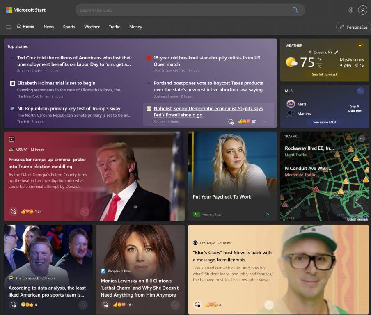The image size is (371, 315).
Task: Open more options on The Comeback card
Action: 83,305
